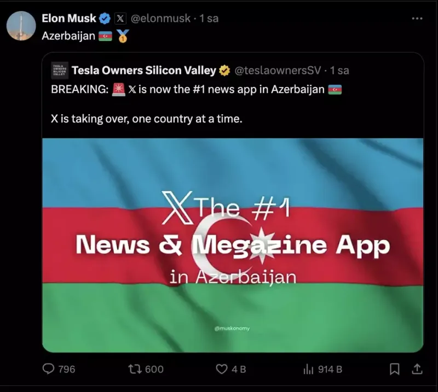Open Tesla Owners Silicon Valley avatar
The image size is (438, 392).
tap(60, 71)
